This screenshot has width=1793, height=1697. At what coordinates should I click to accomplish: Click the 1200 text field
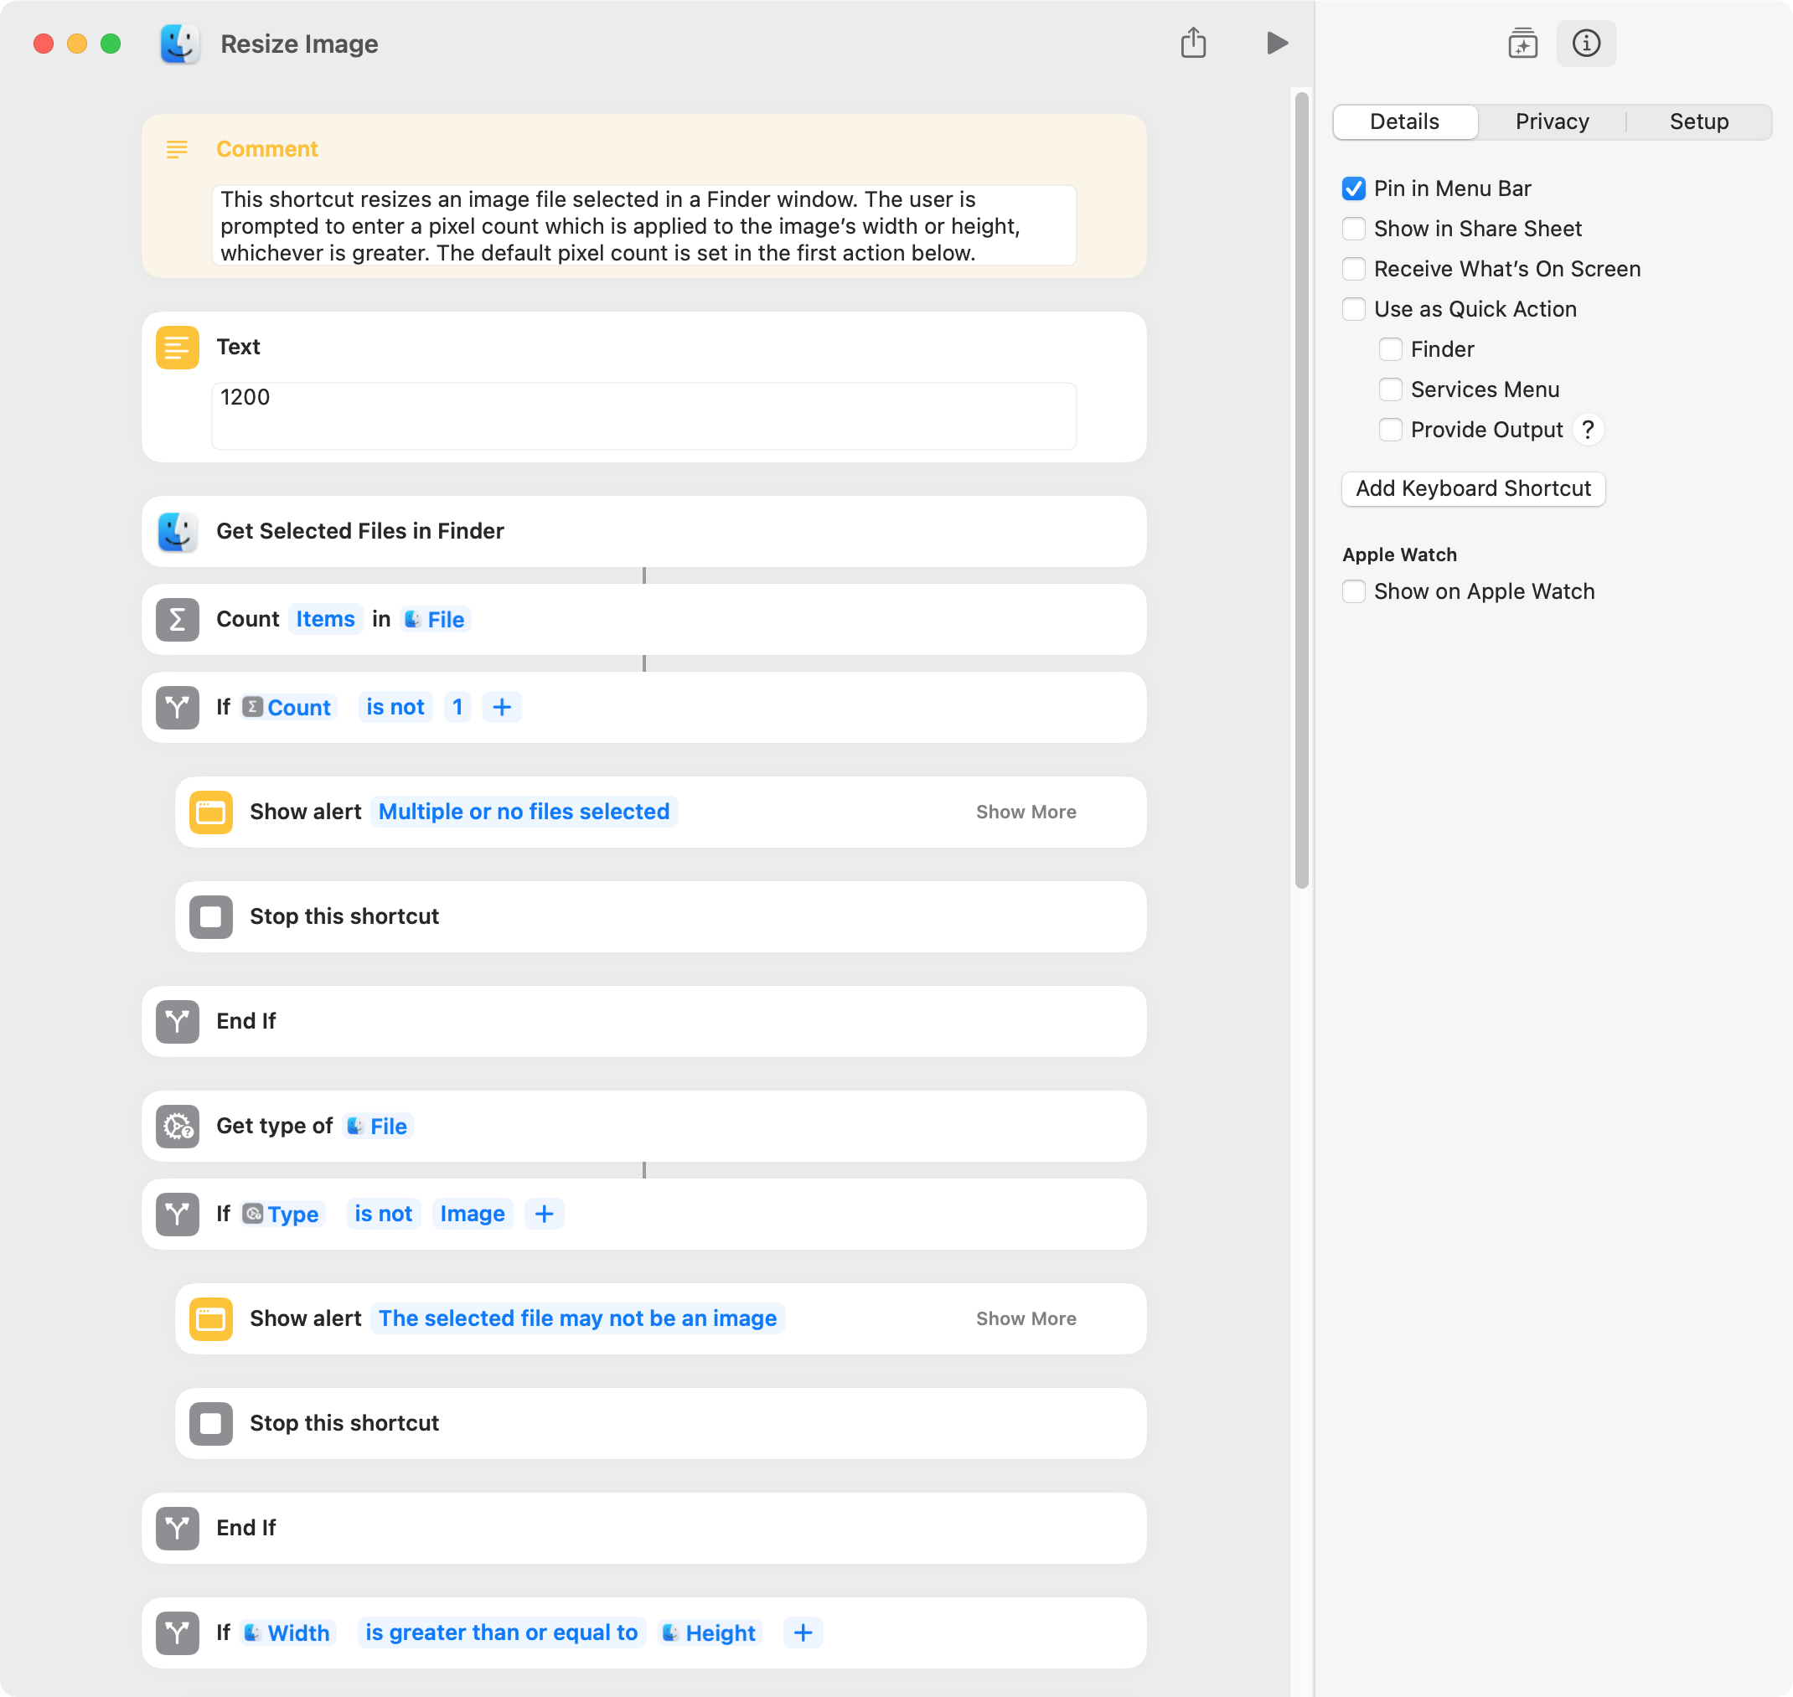[x=644, y=416]
